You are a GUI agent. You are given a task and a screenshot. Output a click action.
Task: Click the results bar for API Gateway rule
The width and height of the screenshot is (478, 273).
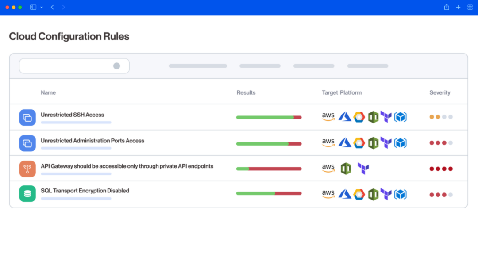(269, 169)
